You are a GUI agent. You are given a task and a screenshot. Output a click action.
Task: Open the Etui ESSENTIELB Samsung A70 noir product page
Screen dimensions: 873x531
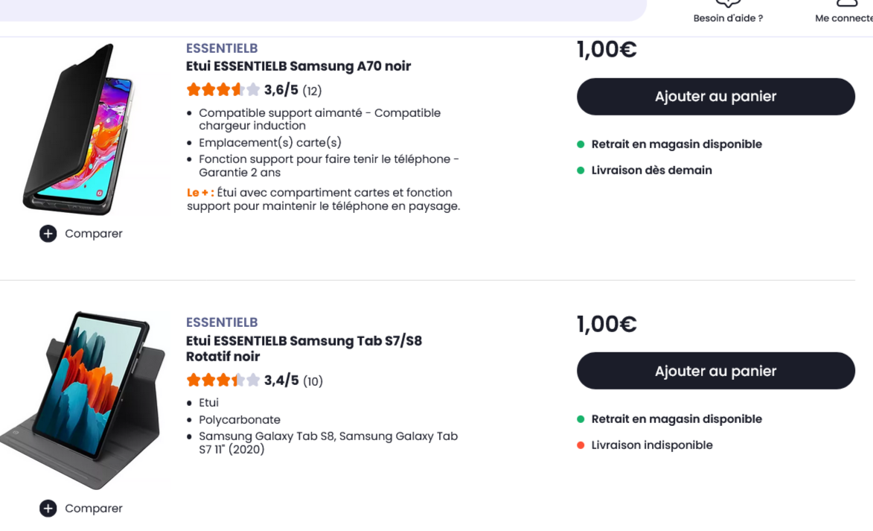click(298, 66)
